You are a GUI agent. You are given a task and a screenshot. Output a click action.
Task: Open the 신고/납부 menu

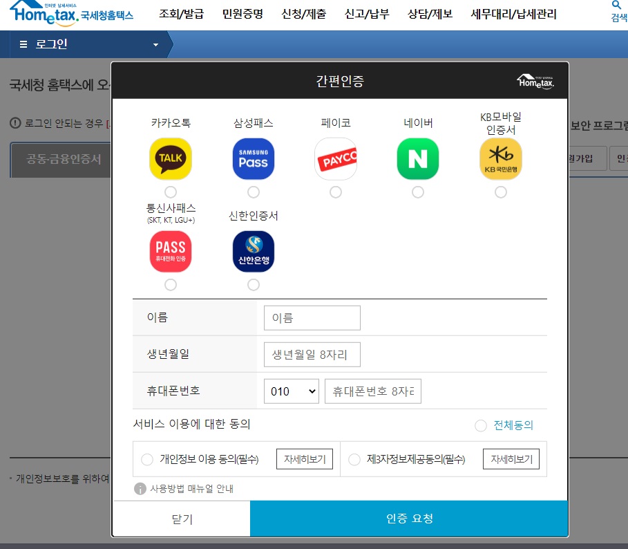(367, 14)
